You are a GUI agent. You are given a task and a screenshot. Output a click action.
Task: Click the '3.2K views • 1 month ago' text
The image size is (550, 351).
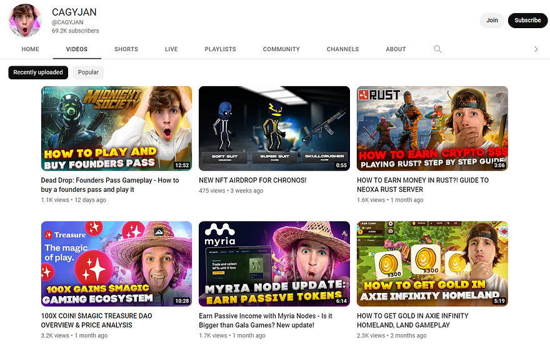pos(74,335)
